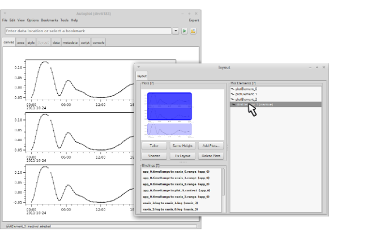
Task: Open the bookmark folder icon next to the play button
Action: pyautogui.click(x=193, y=31)
